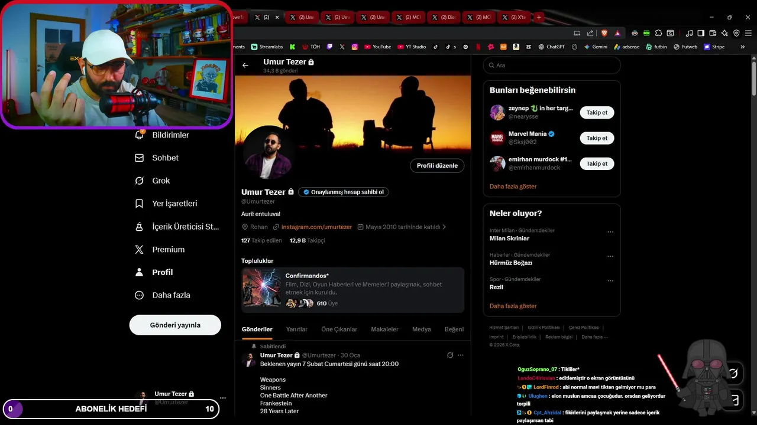Open Umur Tezer profile avatar photo

[268, 152]
